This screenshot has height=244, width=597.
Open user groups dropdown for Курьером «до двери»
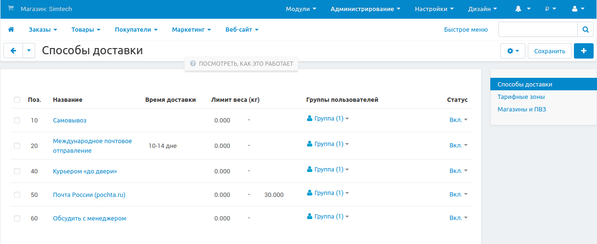[x=328, y=169]
